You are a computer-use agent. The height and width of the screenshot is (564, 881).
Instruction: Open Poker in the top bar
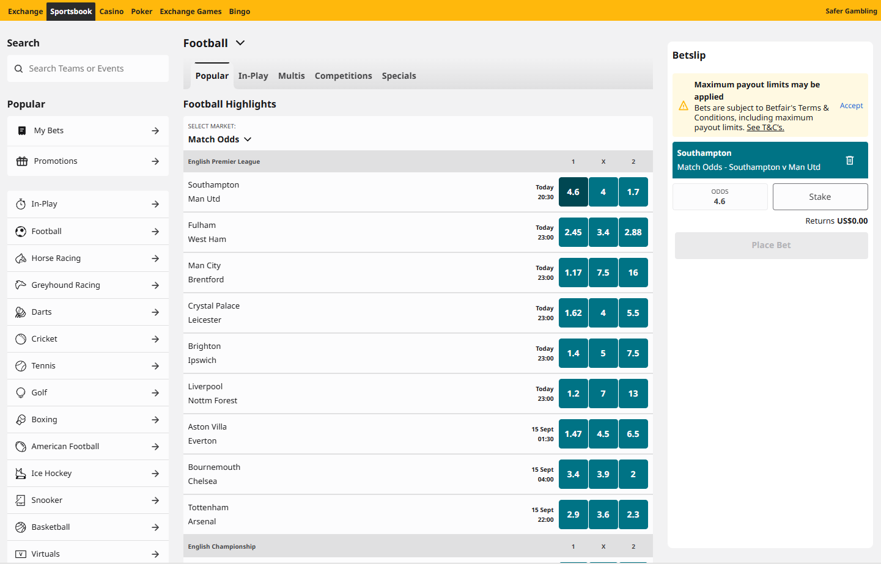point(142,12)
